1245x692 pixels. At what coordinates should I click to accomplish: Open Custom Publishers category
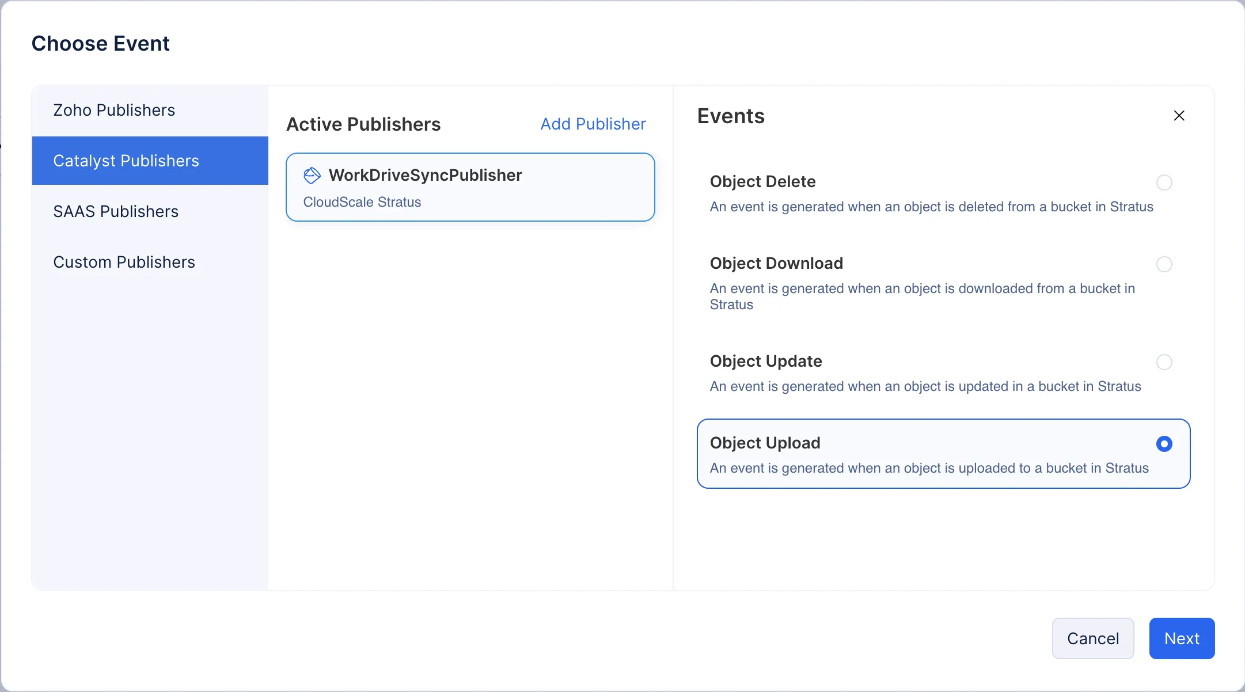[x=124, y=262]
